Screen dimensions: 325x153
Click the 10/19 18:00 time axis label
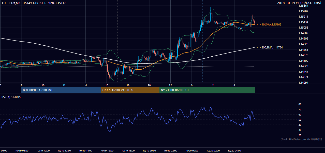[128, 151]
